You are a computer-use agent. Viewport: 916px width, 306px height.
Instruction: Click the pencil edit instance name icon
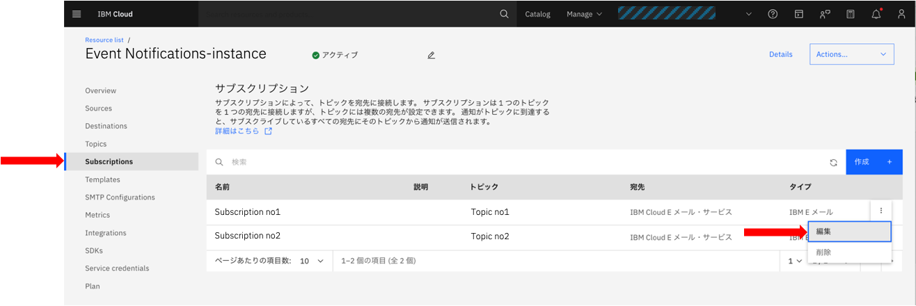click(x=432, y=55)
